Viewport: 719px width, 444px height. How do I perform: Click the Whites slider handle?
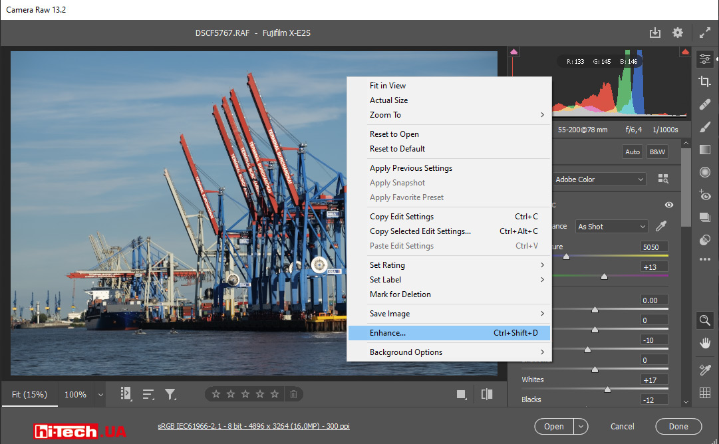tap(607, 389)
